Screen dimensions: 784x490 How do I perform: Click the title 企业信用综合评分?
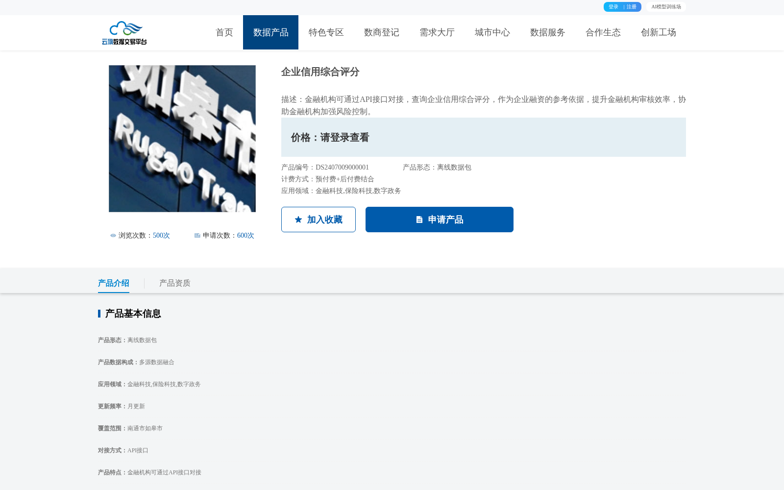tap(320, 72)
